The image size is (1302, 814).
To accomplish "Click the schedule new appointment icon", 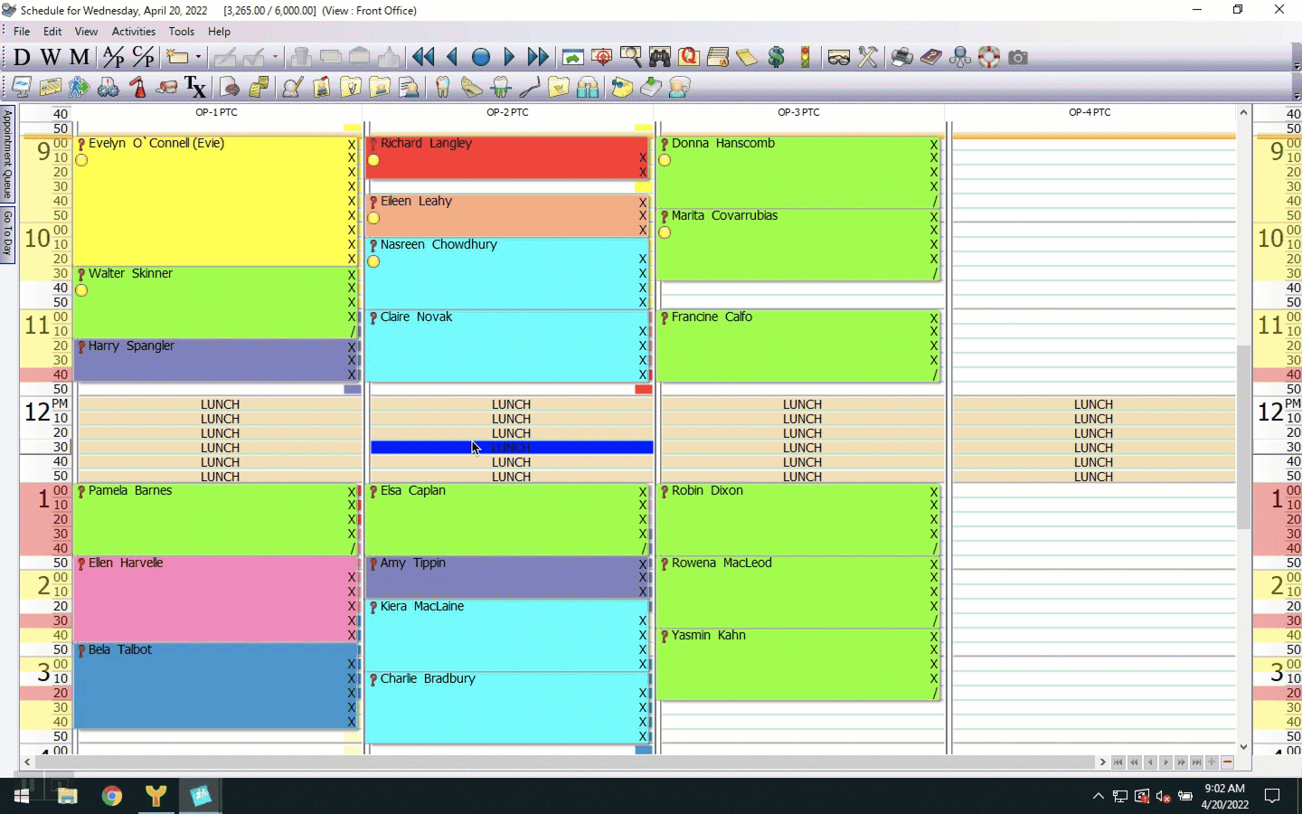I will click(177, 57).
